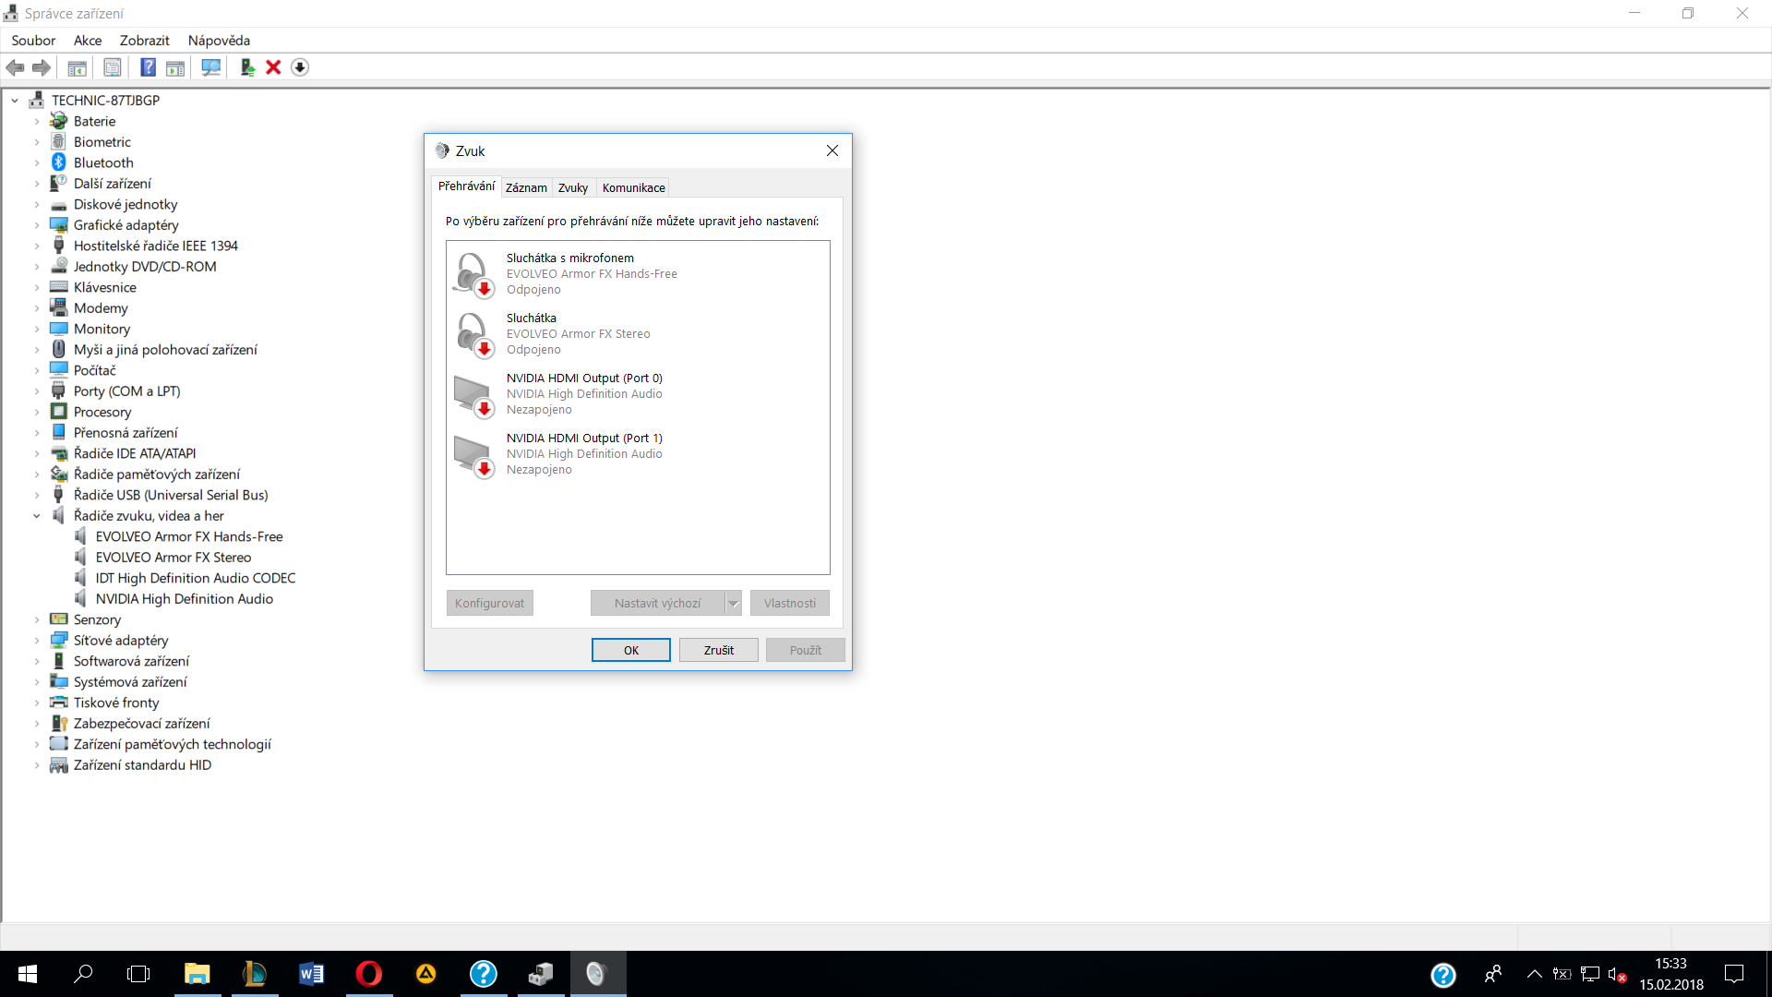Viewport: 1772px width, 997px height.
Task: Expand the Procesory category
Action: coord(37,412)
